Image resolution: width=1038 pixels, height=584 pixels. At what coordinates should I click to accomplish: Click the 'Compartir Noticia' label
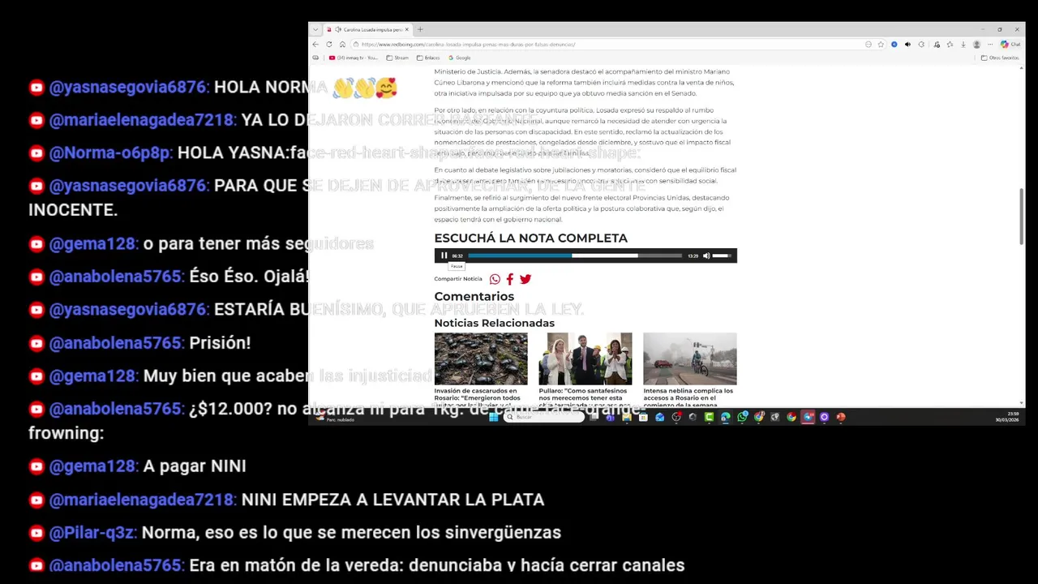click(458, 279)
